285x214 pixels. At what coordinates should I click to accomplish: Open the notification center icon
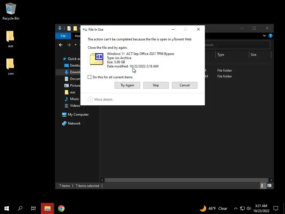coord(276,208)
